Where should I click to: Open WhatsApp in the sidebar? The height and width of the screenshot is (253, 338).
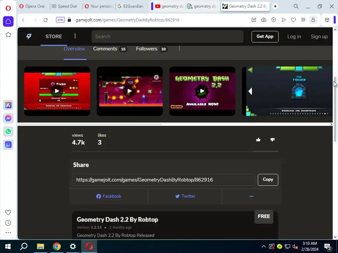click(x=8, y=131)
